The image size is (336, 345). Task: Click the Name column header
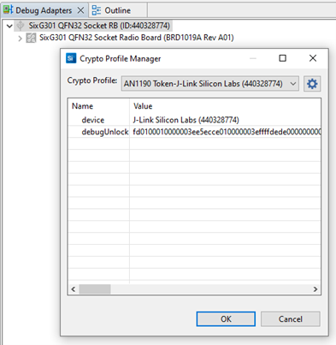pyautogui.click(x=98, y=106)
